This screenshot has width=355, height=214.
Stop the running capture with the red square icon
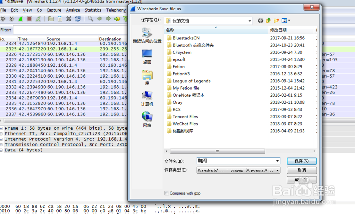pyautogui.click(x=29, y=19)
